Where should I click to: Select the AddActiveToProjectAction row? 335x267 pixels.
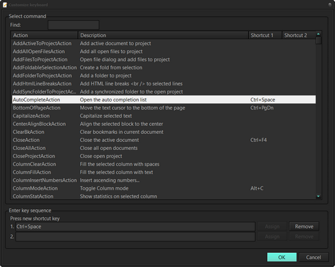point(163,43)
